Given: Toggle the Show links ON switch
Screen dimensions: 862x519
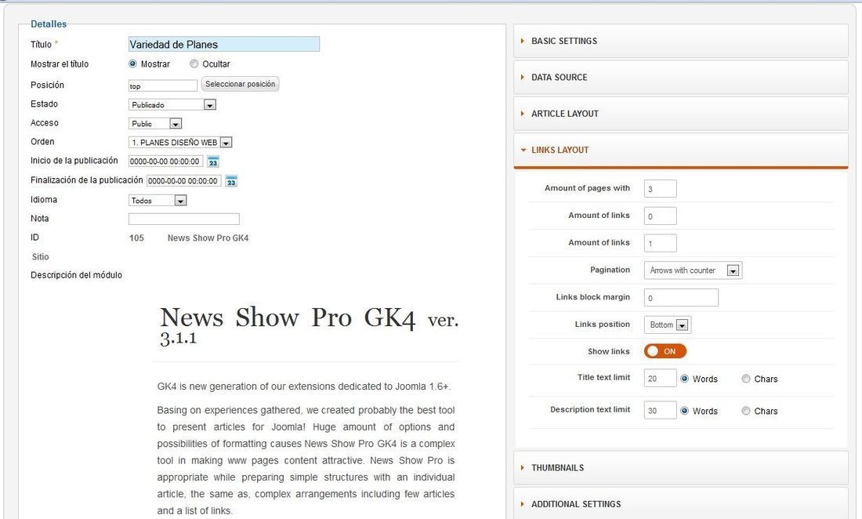Looking at the screenshot, I should click(665, 351).
